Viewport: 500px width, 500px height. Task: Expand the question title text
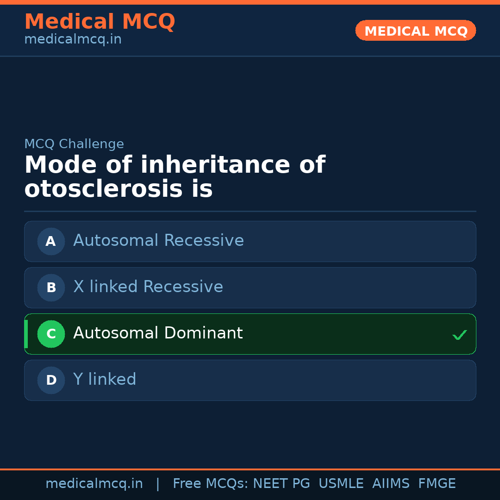pyautogui.click(x=175, y=176)
